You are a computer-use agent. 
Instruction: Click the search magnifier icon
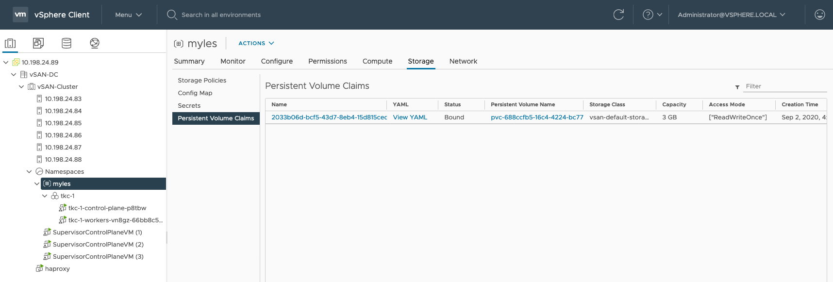(x=172, y=15)
